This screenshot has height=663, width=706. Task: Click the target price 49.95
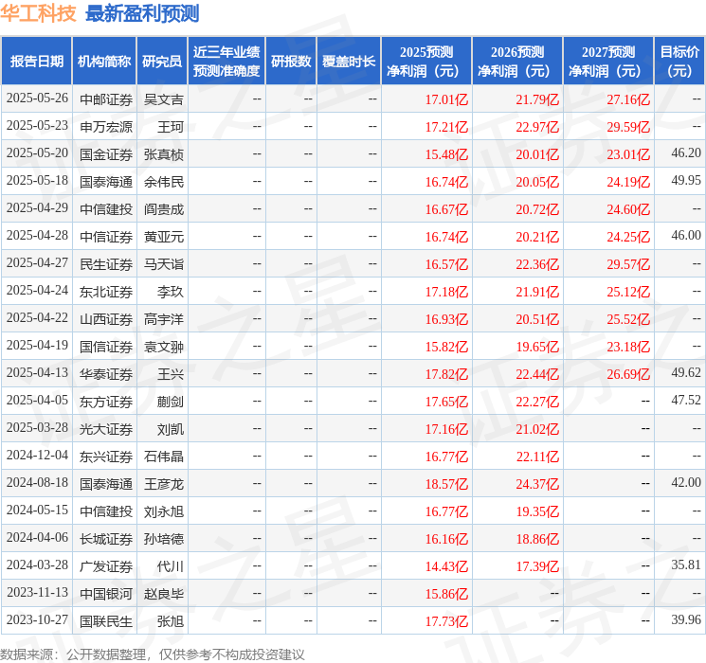[x=685, y=181]
